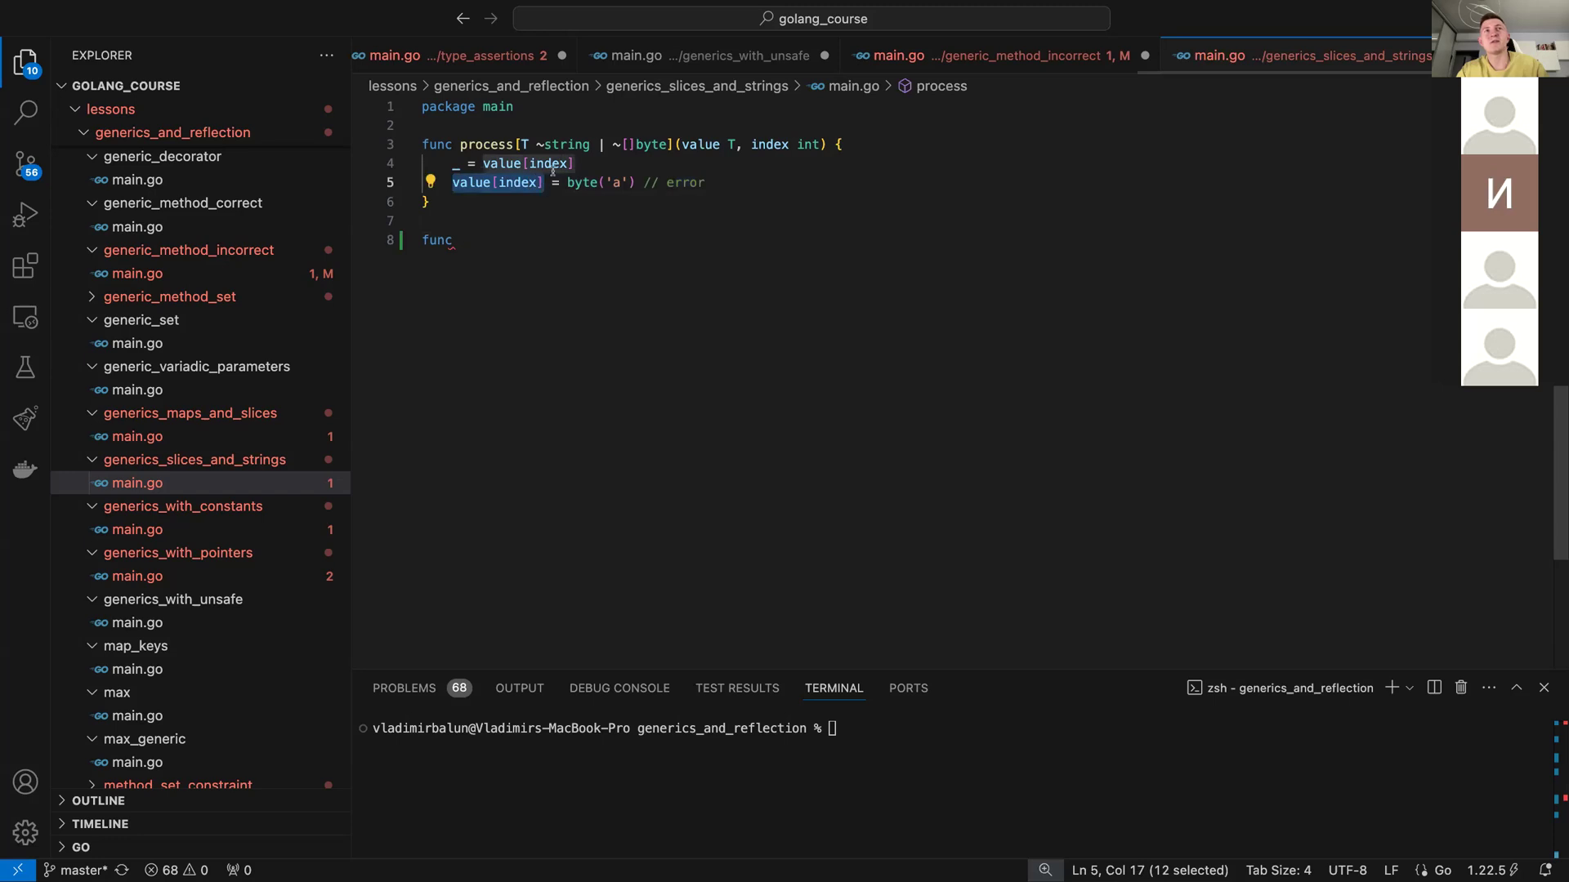This screenshot has width=1569, height=882.
Task: Toggle LF end of line sequence
Action: [1391, 870]
